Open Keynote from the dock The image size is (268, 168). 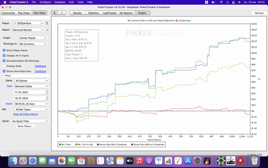(159, 161)
